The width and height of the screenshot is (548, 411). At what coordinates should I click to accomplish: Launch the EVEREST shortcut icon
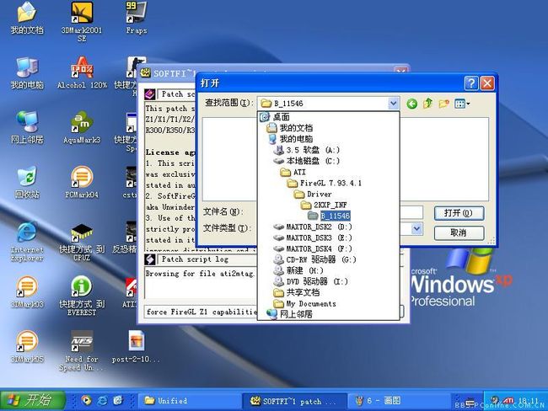pyautogui.click(x=82, y=296)
